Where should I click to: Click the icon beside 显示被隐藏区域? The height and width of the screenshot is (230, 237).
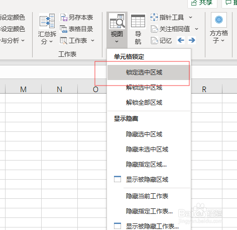(x=117, y=179)
